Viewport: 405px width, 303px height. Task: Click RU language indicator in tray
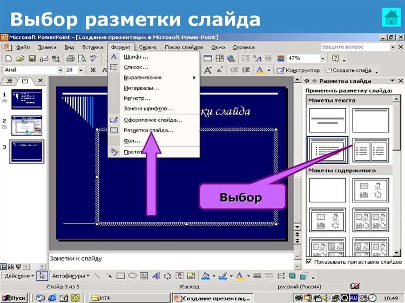(x=354, y=298)
